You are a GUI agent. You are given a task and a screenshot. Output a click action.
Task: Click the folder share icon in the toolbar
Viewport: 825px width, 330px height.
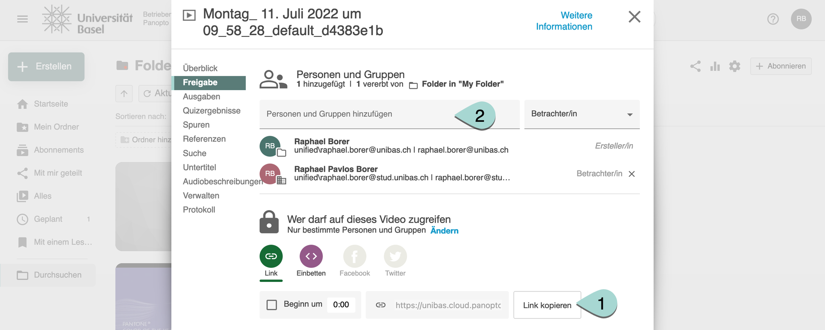[x=695, y=66]
